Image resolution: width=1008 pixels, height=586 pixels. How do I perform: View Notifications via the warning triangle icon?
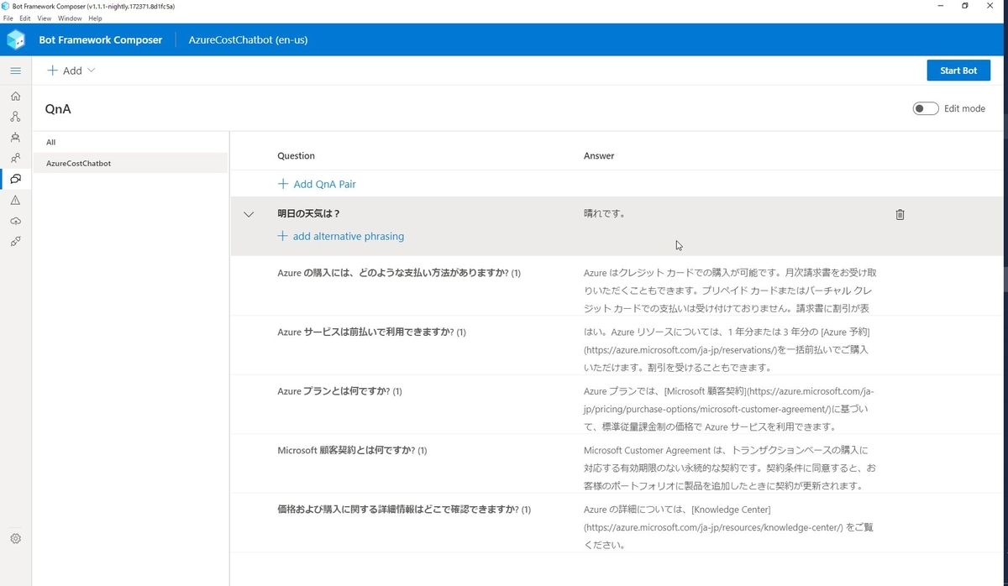15,200
